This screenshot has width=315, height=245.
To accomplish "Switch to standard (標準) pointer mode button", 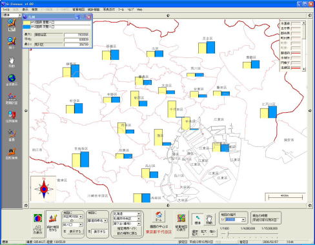I will (198, 220).
